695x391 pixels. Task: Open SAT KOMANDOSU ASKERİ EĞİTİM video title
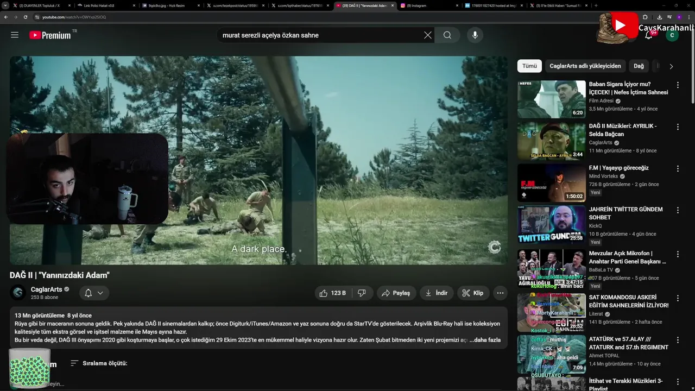point(629,301)
